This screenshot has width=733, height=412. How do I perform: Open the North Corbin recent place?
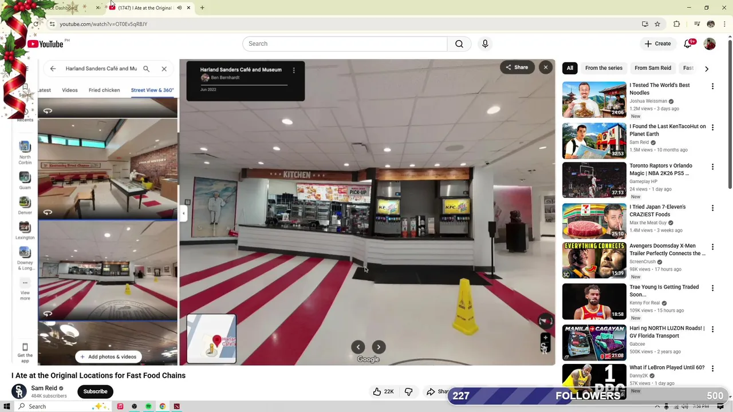tap(25, 152)
